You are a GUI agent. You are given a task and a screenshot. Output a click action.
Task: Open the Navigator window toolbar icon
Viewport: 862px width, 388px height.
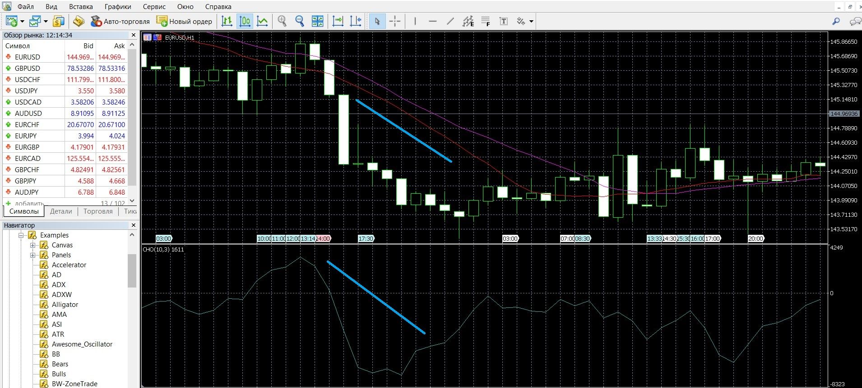click(79, 21)
